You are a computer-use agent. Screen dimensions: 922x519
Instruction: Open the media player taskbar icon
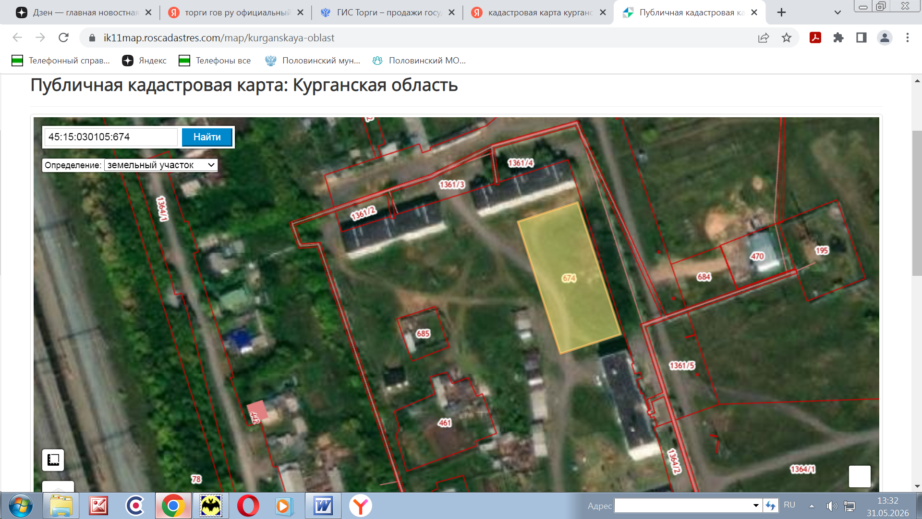click(284, 506)
